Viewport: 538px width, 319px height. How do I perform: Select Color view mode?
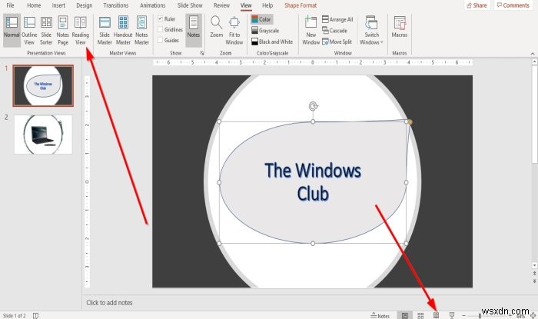click(261, 19)
